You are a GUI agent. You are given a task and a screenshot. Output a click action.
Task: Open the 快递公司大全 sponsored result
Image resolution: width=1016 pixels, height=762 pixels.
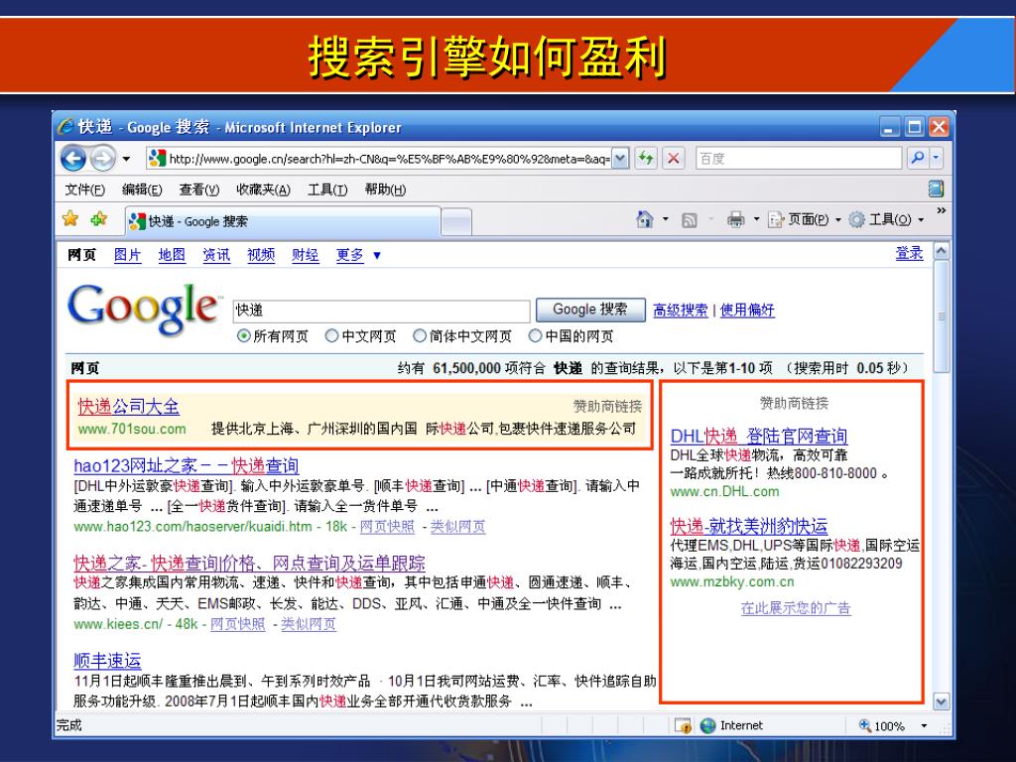point(128,406)
